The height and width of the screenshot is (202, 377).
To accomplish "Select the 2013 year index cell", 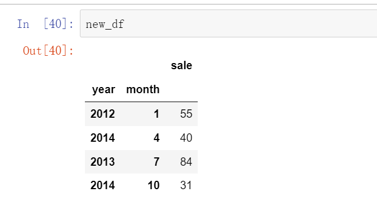I will [x=103, y=162].
